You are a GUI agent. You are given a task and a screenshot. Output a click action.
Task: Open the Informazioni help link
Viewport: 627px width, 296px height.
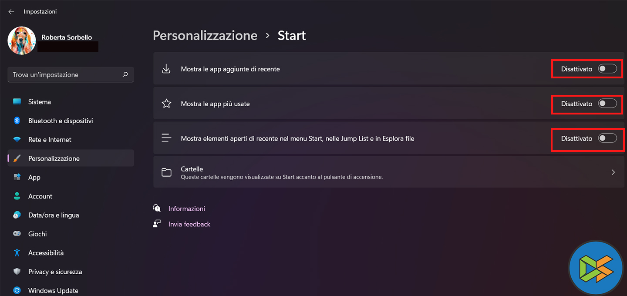pos(186,209)
